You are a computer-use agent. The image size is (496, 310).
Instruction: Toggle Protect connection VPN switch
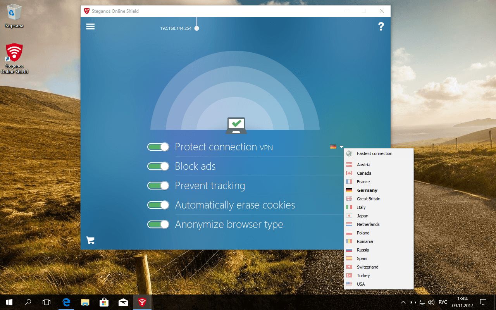[x=158, y=147]
